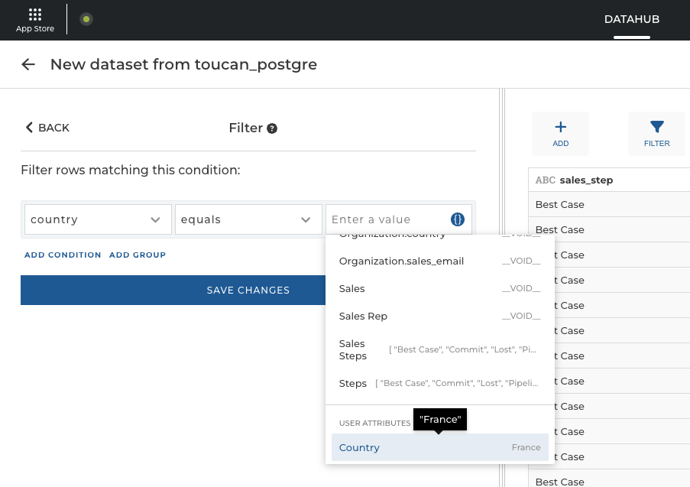This screenshot has width=690, height=487.
Task: Click the green status indicator dot
Action: pos(86,19)
